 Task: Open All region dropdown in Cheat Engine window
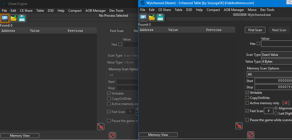123,75
